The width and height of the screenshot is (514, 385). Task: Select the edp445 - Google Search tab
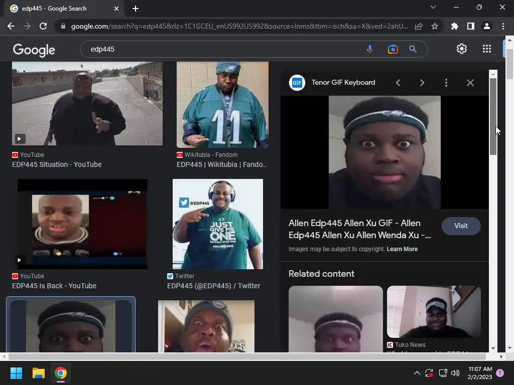pyautogui.click(x=64, y=9)
